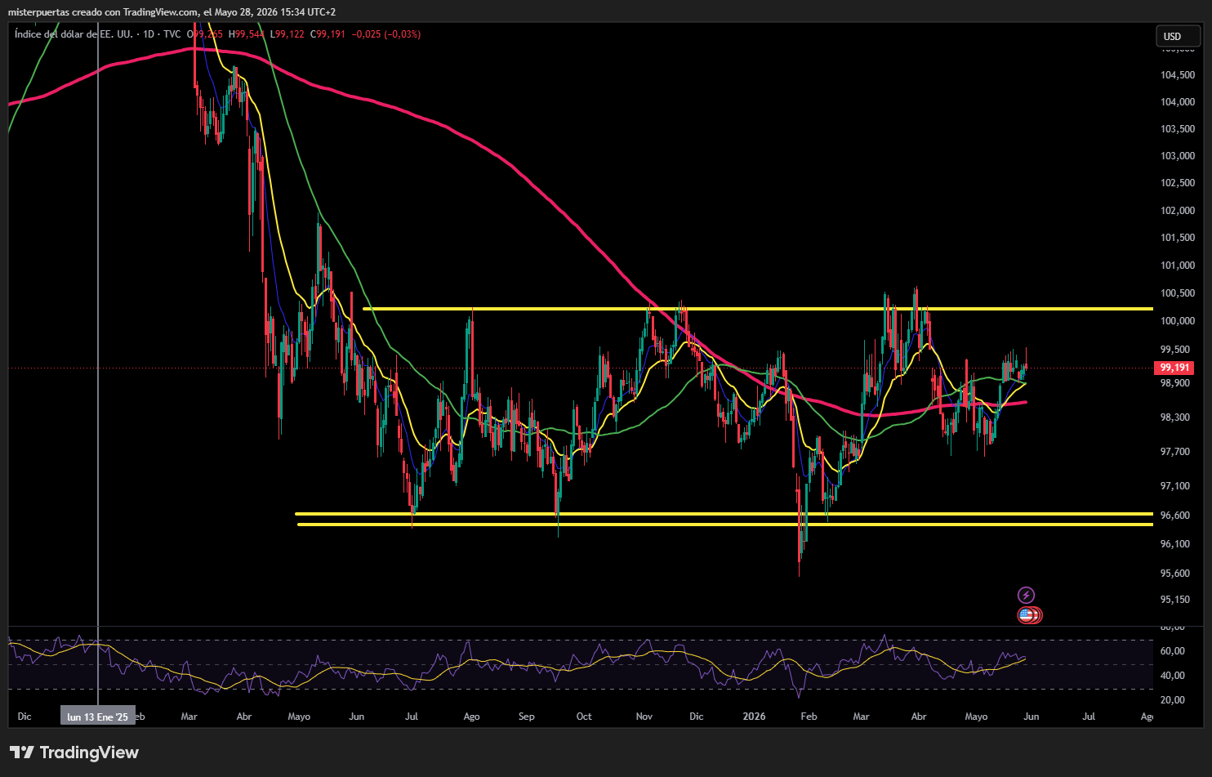Image resolution: width=1212 pixels, height=777 pixels.
Task: Open the US flag economic event marker
Action: [1026, 615]
